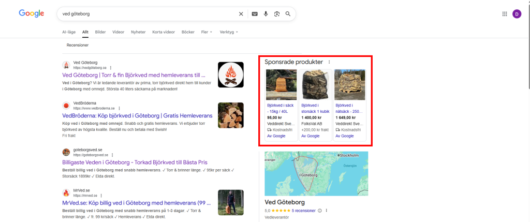This screenshot has width=530, height=222.
Task: Open three-dot menu beside 5 recensioner
Action: 327,211
